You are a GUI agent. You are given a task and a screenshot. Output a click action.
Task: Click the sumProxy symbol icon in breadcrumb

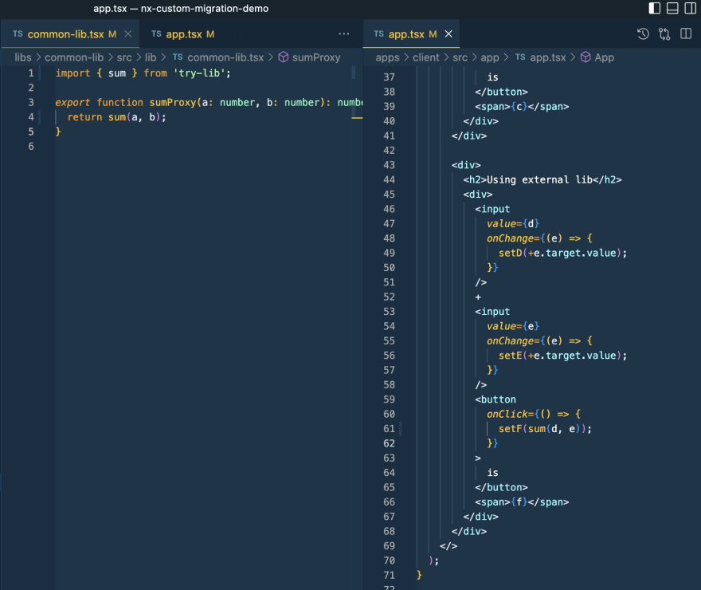coord(283,57)
